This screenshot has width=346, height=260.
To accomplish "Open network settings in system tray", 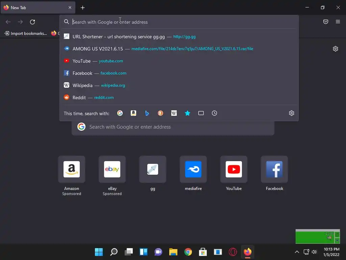I will (306, 252).
